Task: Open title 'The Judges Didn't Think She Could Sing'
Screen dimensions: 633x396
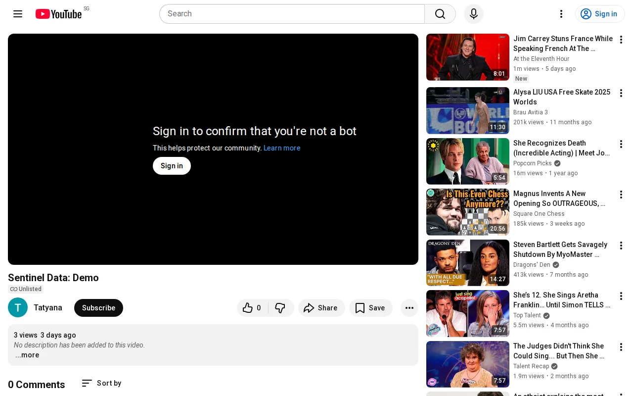Action: point(559,351)
